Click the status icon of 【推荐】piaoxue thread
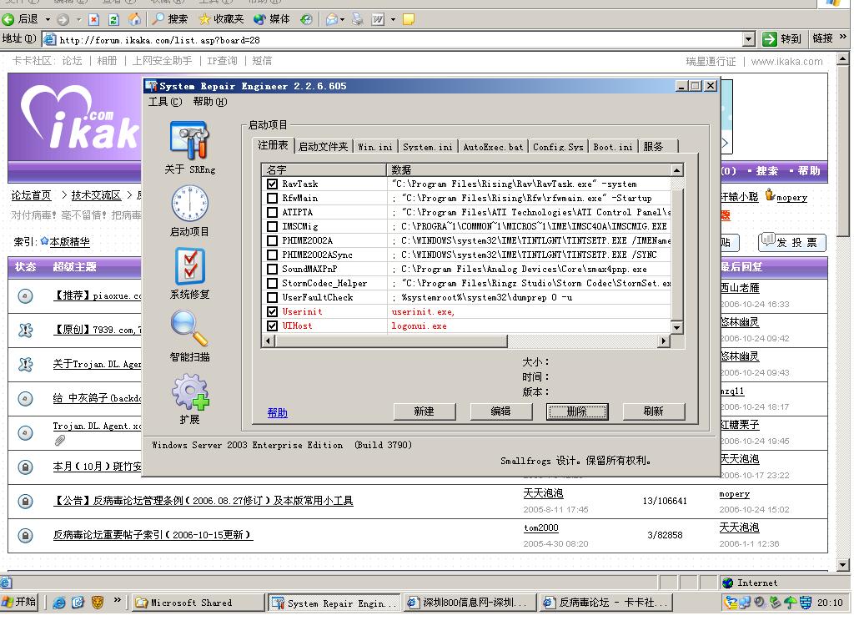 25,296
